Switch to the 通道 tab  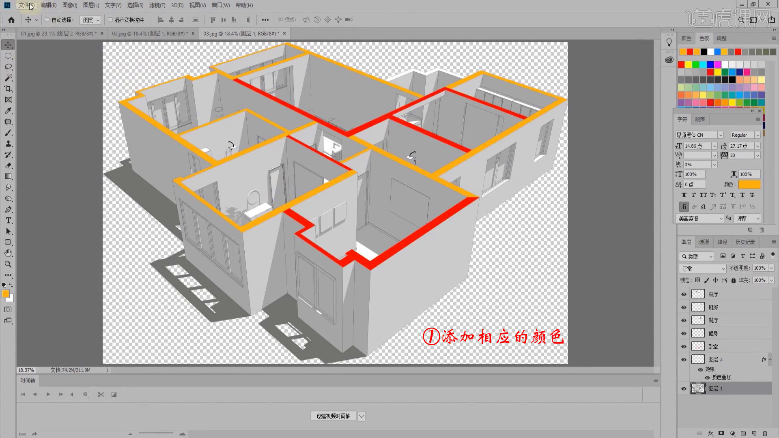(x=704, y=242)
